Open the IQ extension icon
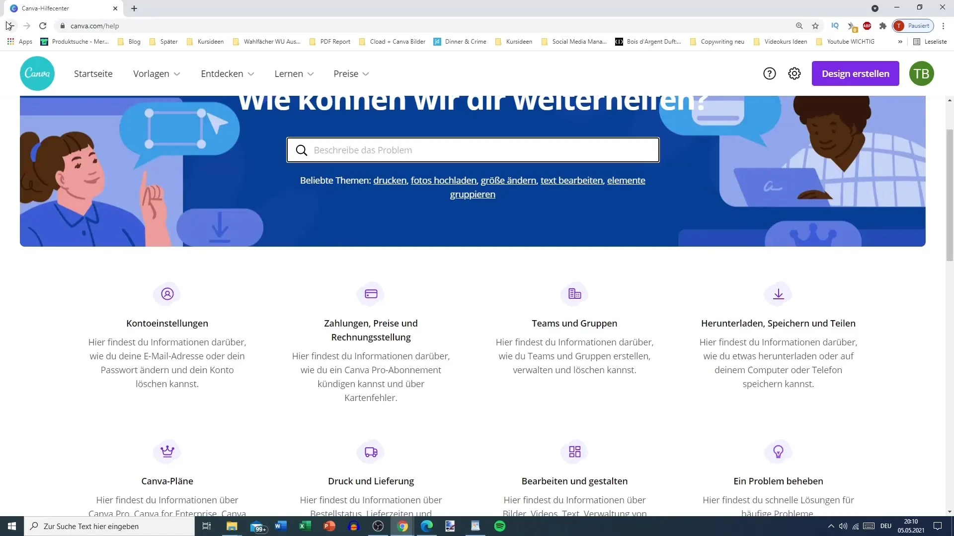954x536 pixels. pos(835,26)
